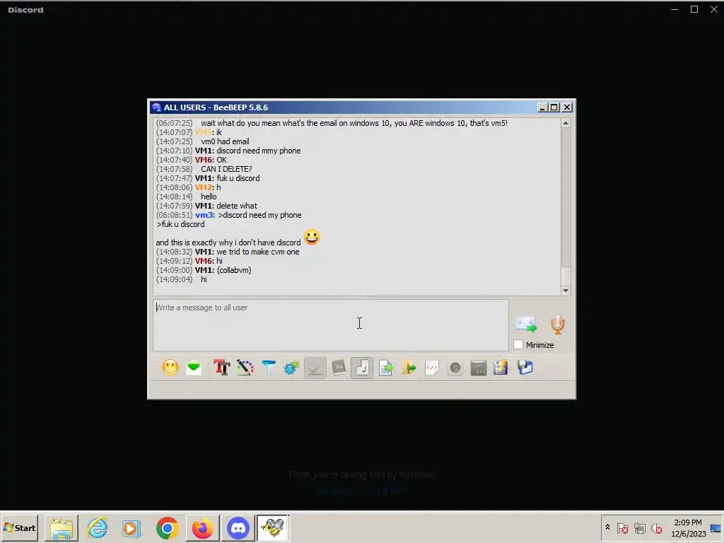Click the show desktop tray icon

click(x=716, y=527)
